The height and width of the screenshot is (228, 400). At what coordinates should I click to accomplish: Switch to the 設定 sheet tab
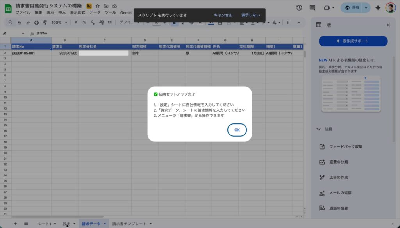coord(66,224)
